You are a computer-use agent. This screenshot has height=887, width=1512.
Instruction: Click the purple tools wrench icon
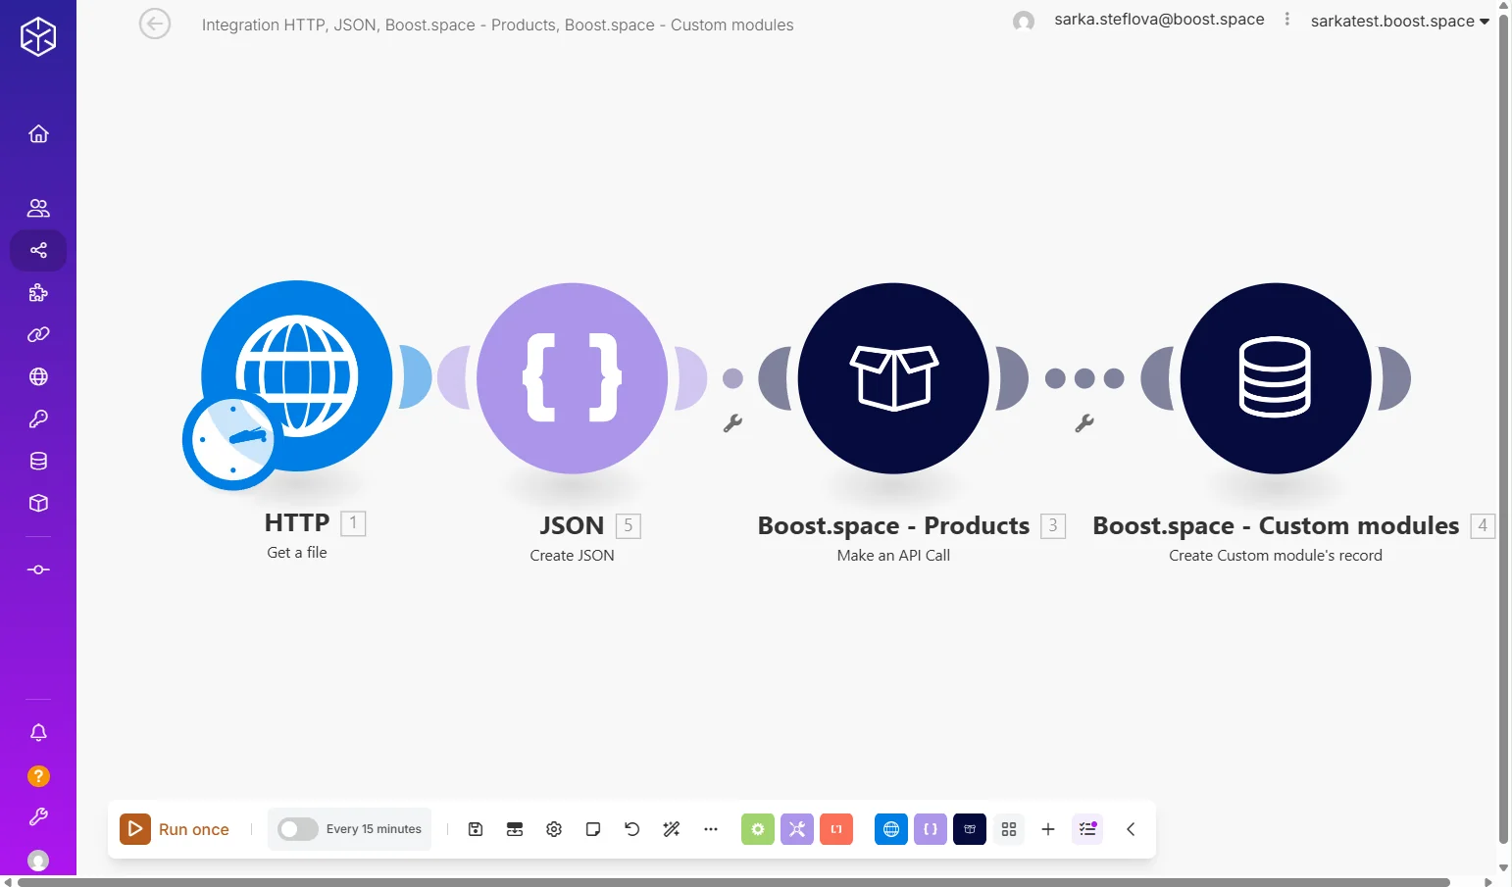[x=797, y=829]
